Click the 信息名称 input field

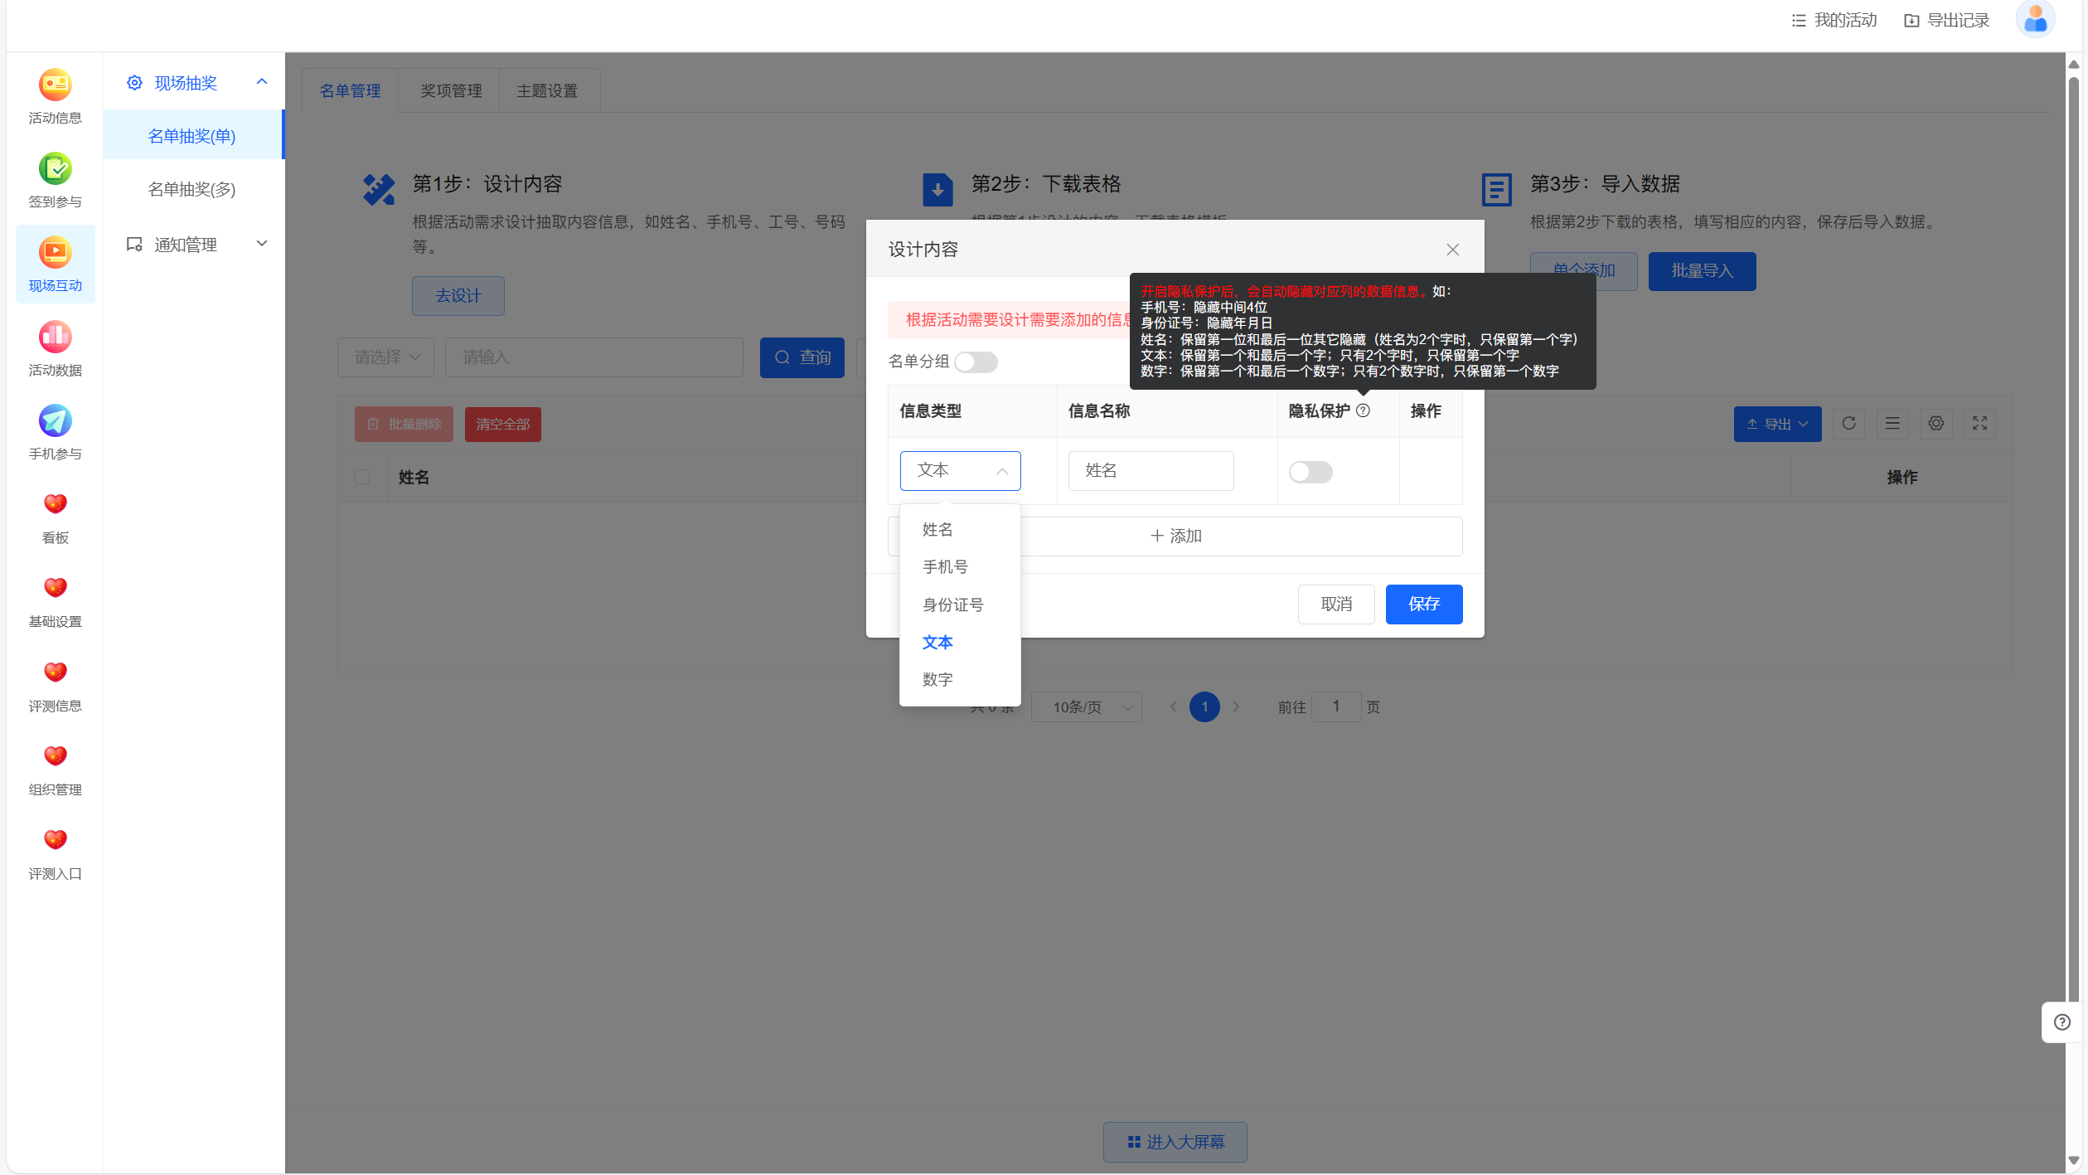tap(1151, 471)
